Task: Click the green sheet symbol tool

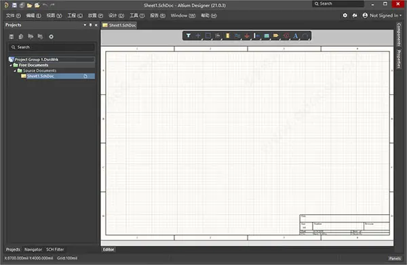Action: [267, 36]
